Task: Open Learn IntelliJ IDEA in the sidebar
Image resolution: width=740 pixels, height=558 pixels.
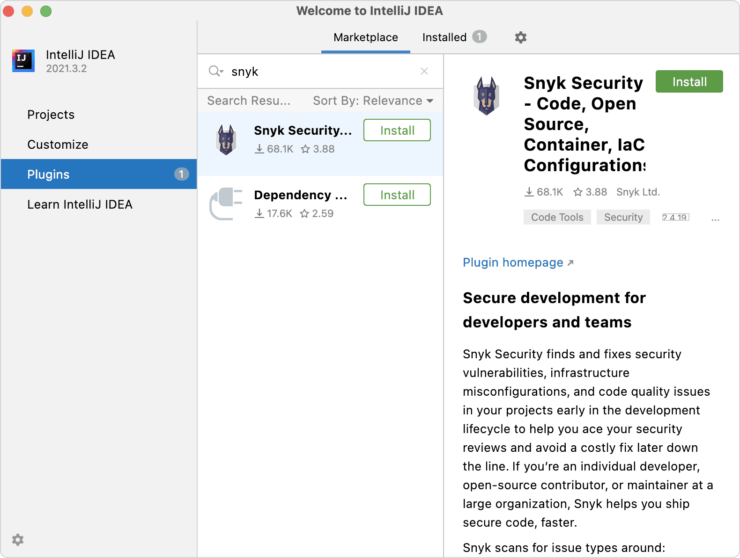Action: (x=99, y=204)
